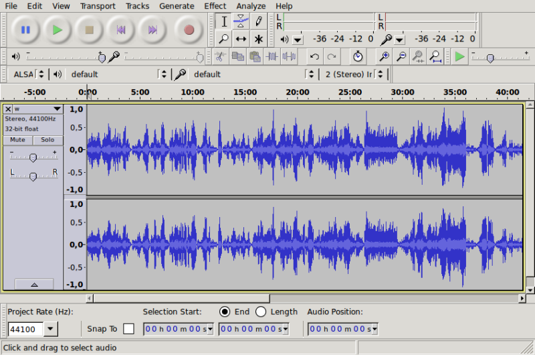This screenshot has width=535, height=355.
Task: Mute the audio track
Action: [x=18, y=140]
